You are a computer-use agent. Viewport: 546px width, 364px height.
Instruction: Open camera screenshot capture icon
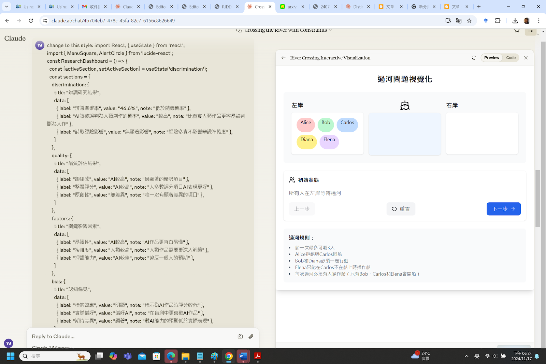[x=240, y=336]
